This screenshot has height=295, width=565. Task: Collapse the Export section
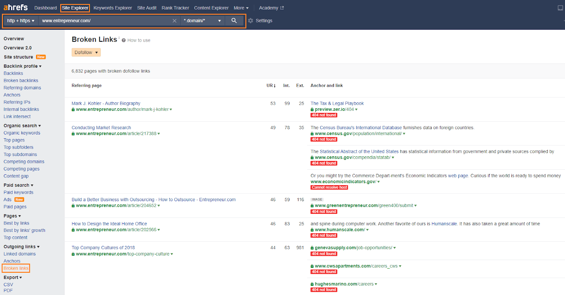(13, 277)
